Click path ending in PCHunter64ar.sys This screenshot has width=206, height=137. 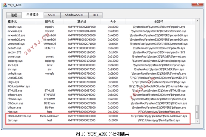159,86
